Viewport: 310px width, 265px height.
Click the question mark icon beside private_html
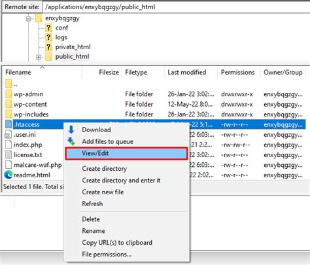coord(48,47)
